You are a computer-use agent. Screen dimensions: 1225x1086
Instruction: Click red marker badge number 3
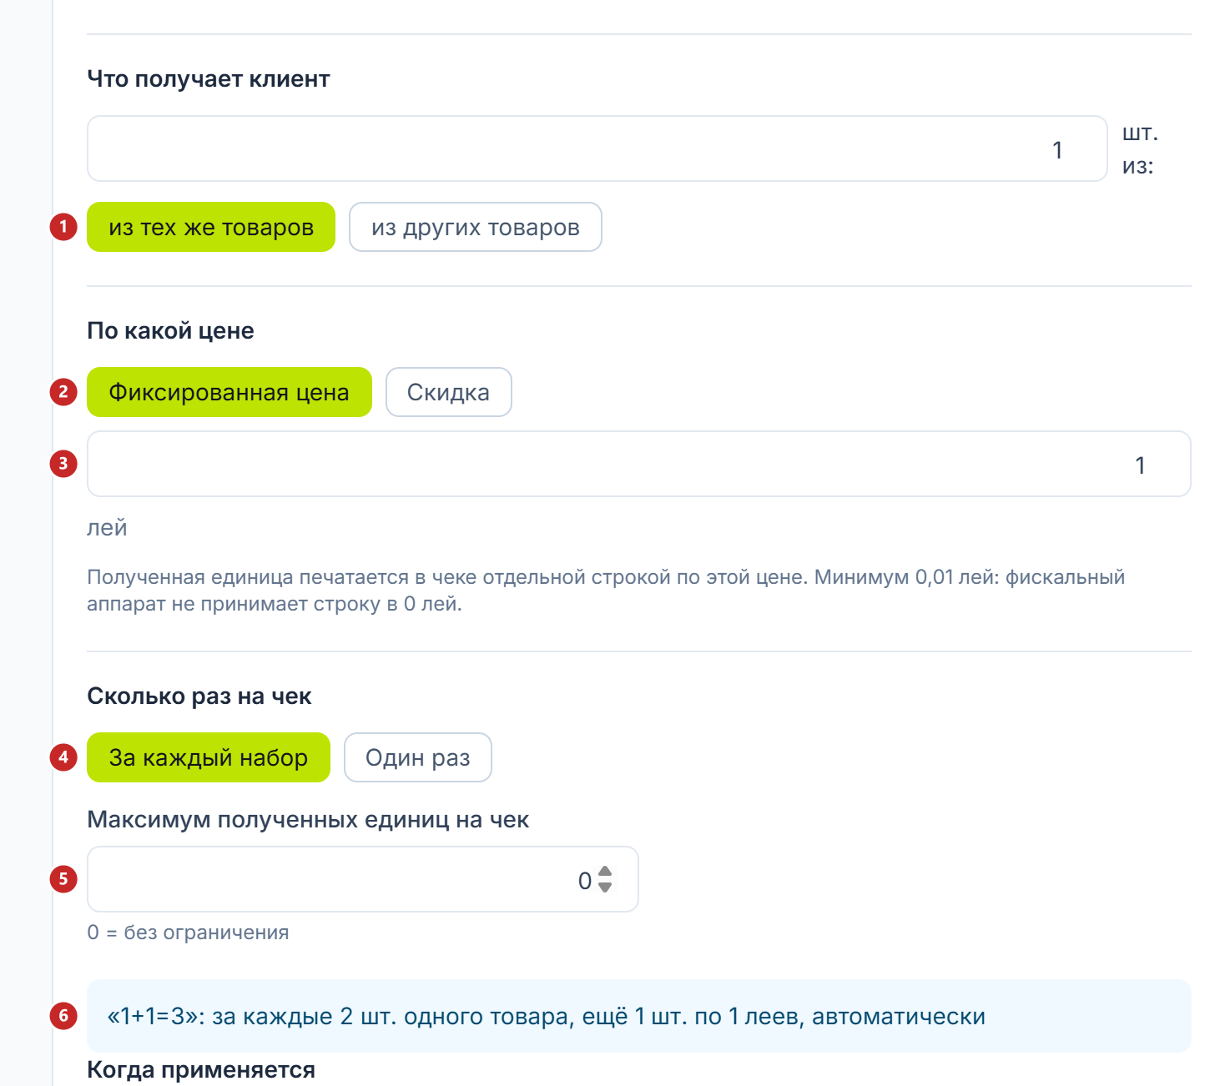pyautogui.click(x=63, y=464)
